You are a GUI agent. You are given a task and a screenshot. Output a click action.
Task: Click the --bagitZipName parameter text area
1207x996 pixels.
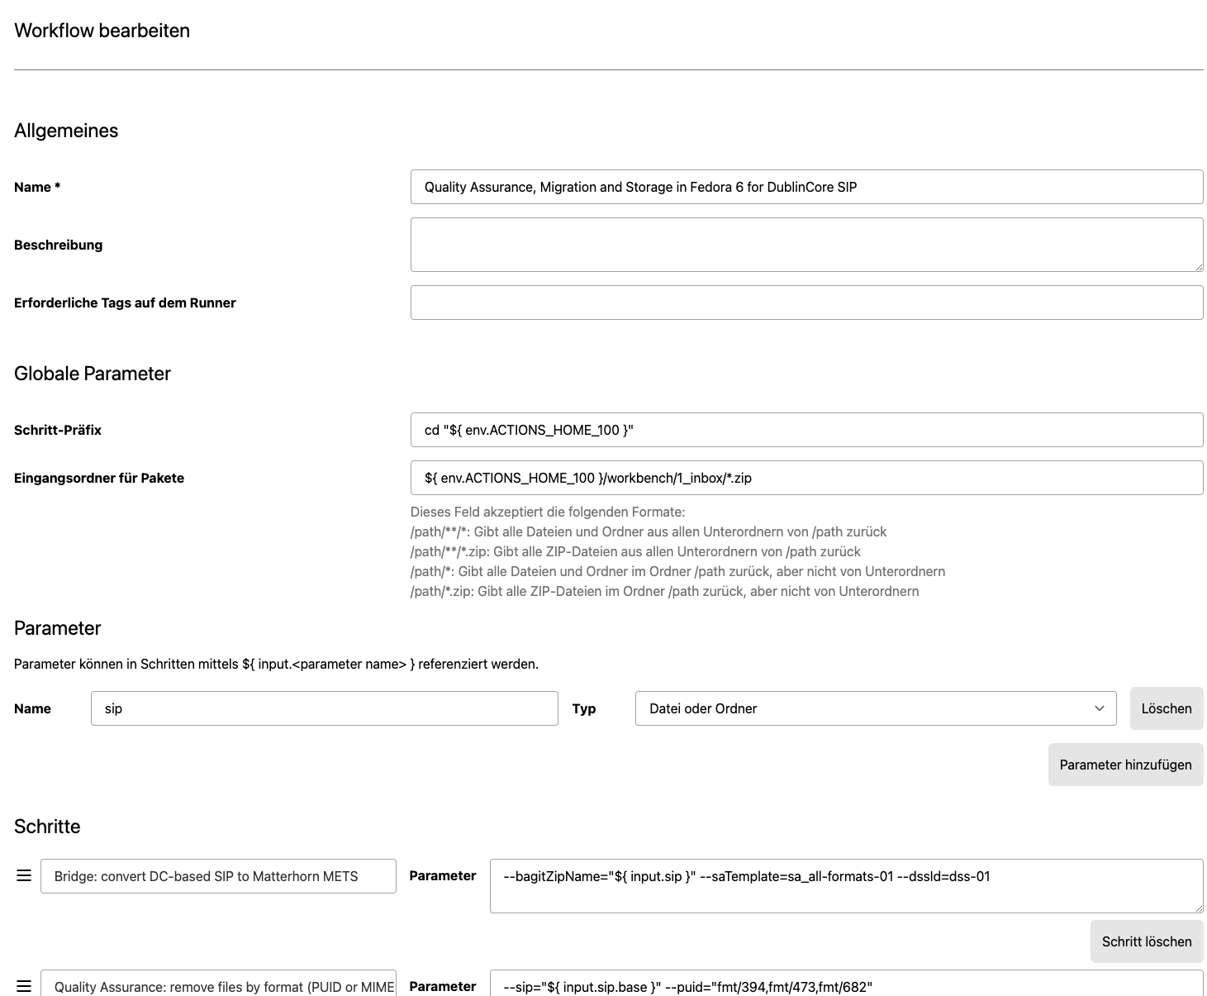tap(846, 886)
